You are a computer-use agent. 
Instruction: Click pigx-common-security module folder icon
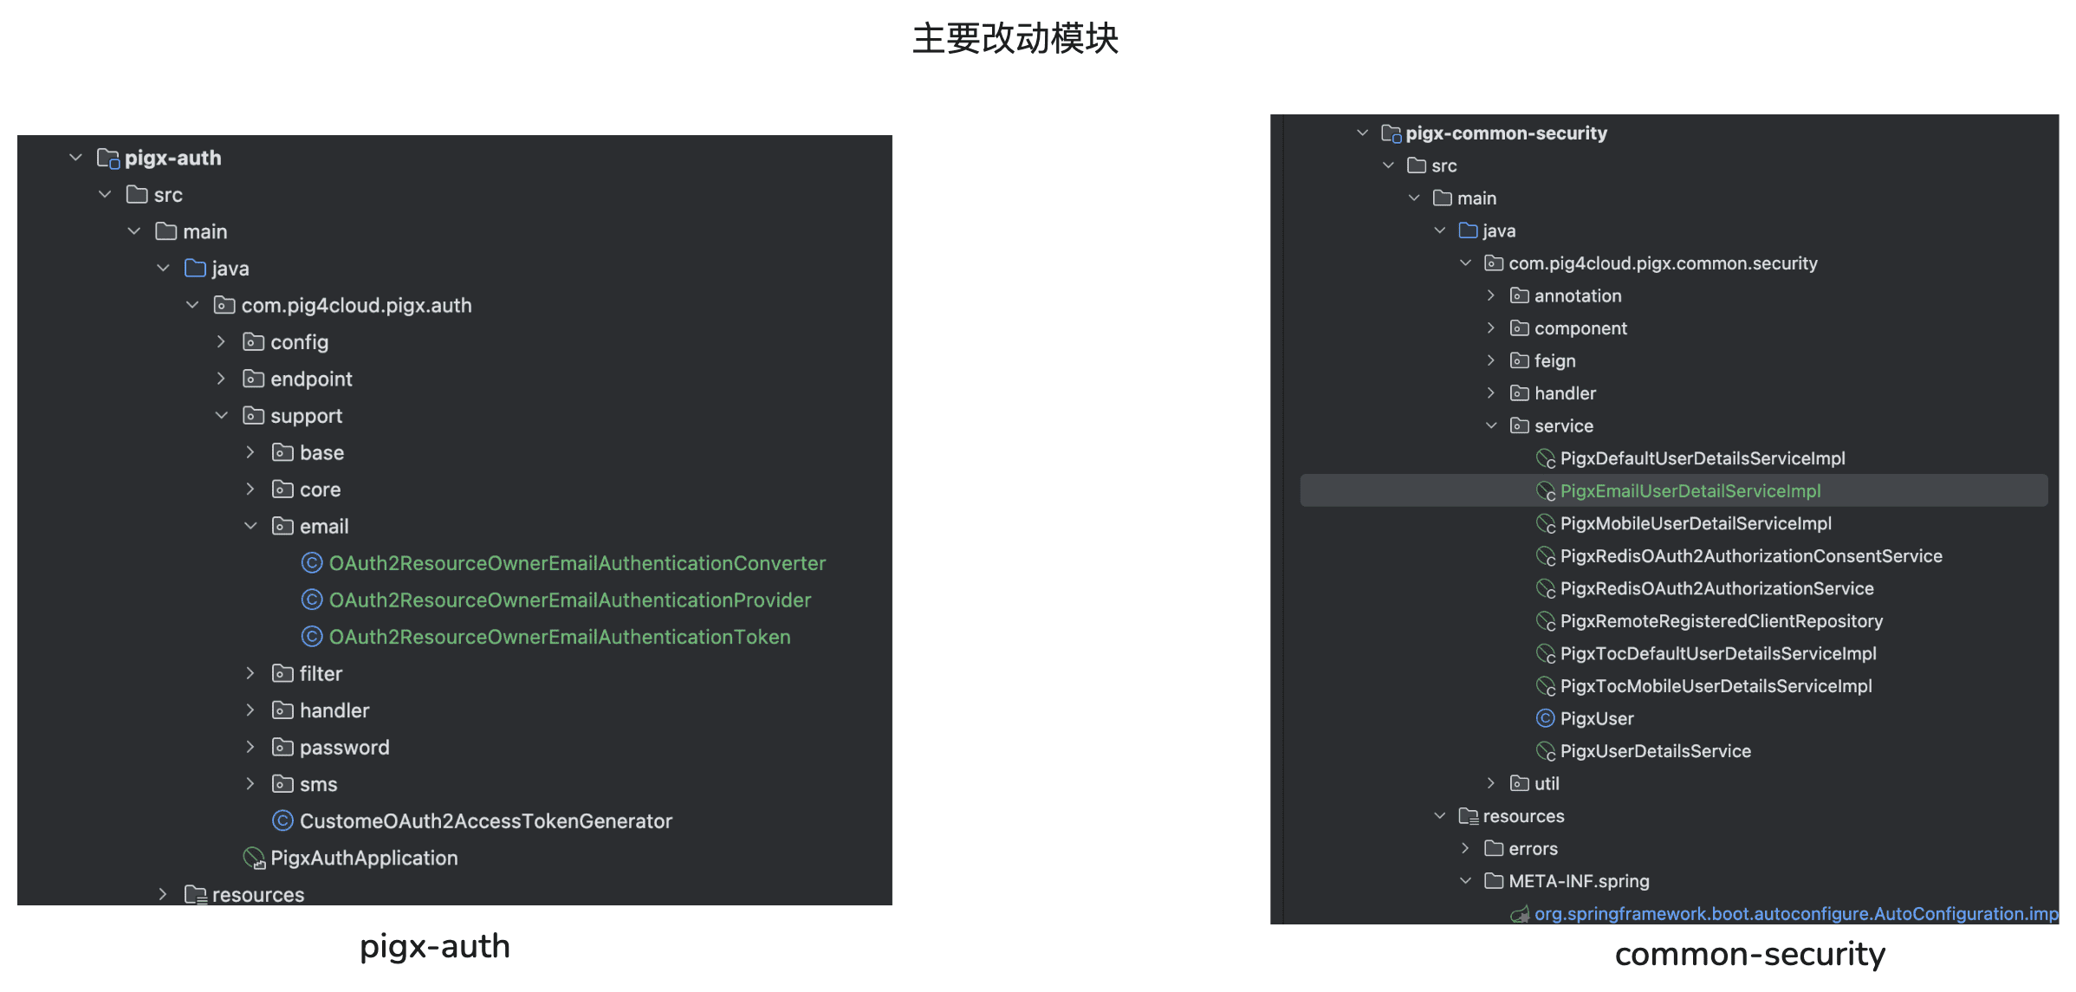[1391, 133]
